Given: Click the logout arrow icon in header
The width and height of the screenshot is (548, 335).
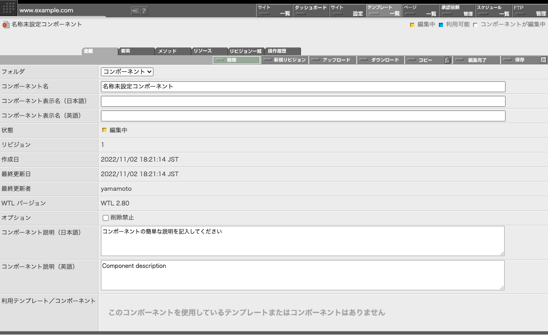Looking at the screenshot, I should (135, 11).
